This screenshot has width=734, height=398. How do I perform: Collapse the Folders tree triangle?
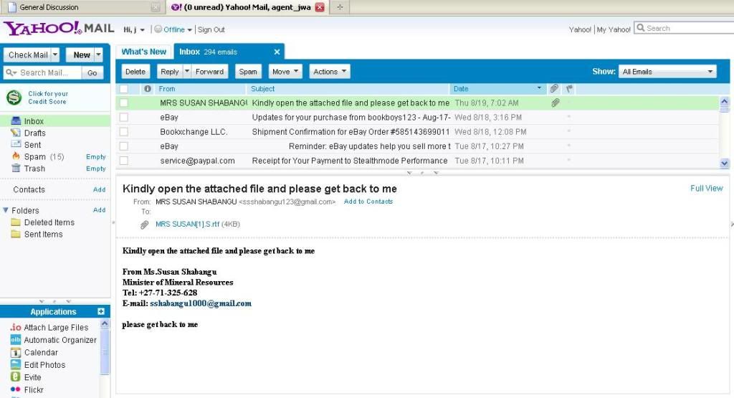(6, 210)
